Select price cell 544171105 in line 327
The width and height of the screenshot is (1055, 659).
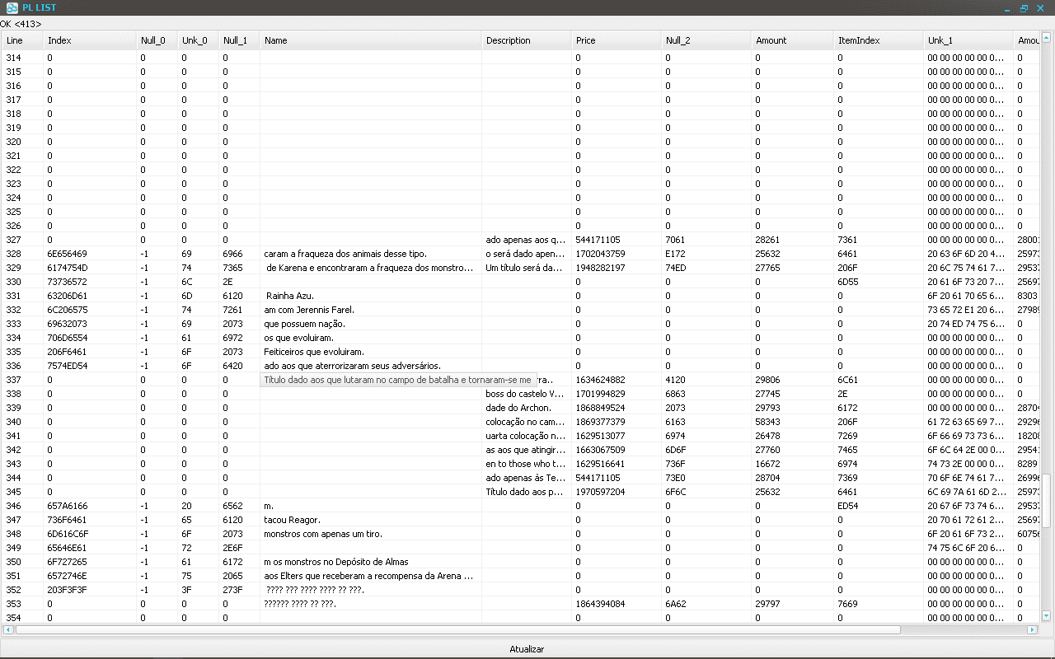pyautogui.click(x=617, y=240)
